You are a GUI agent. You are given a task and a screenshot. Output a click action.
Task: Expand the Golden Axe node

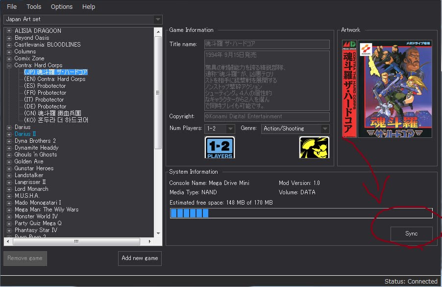click(x=9, y=161)
